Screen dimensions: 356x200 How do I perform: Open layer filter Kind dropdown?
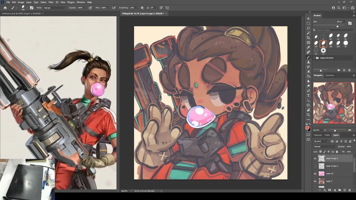tap(321, 141)
